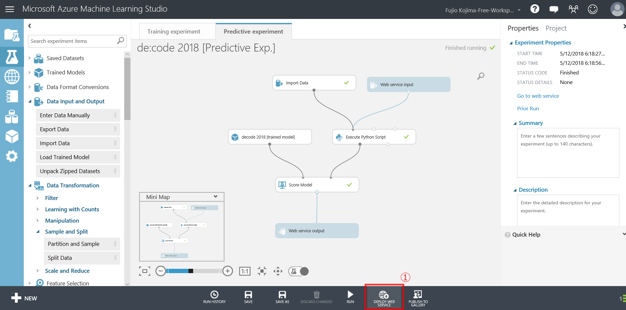
Task: Open the user account avatar
Action: [617, 9]
